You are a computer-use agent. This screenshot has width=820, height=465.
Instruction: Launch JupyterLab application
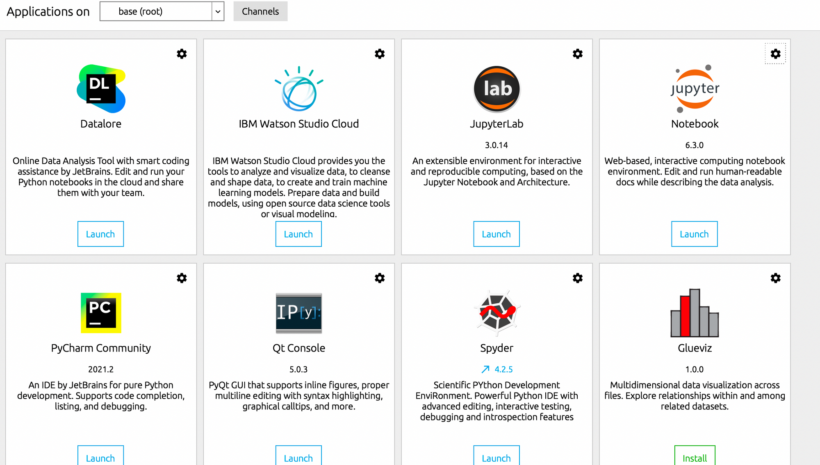pyautogui.click(x=497, y=234)
